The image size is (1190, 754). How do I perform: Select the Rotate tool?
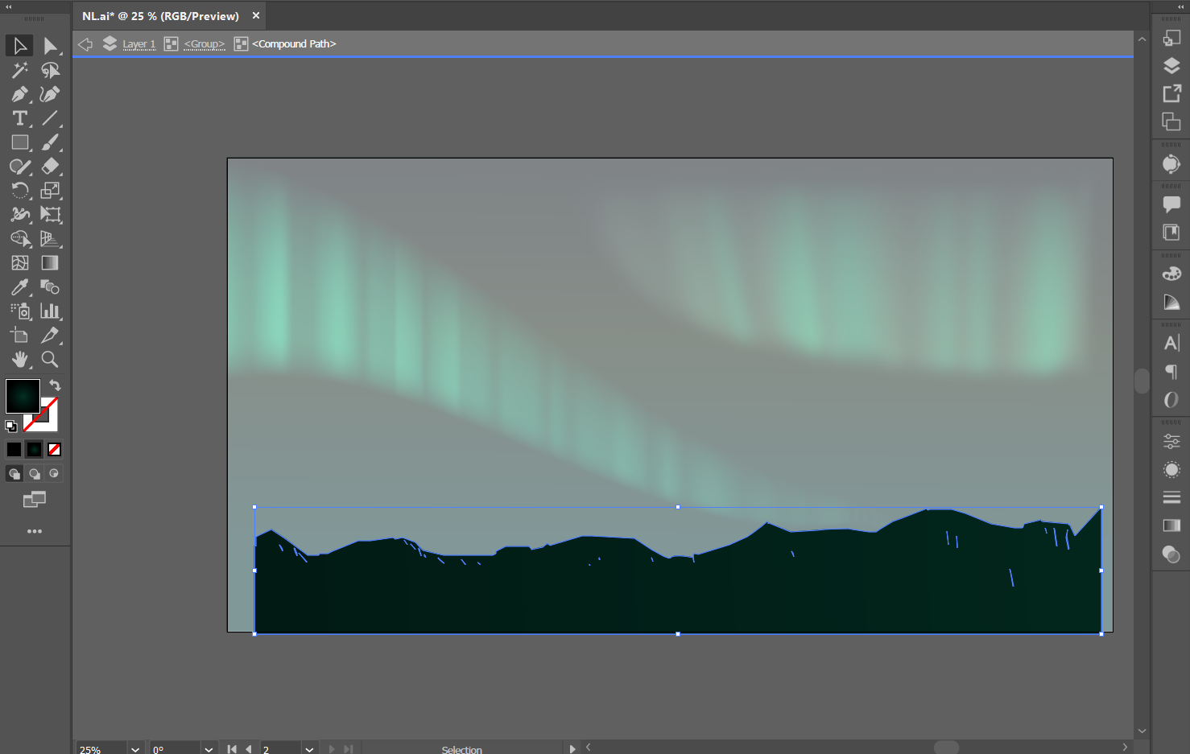(x=20, y=191)
